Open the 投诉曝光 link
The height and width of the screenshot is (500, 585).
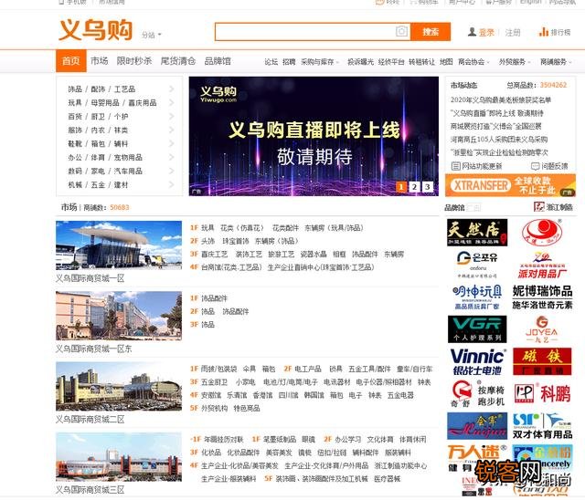pyautogui.click(x=360, y=62)
